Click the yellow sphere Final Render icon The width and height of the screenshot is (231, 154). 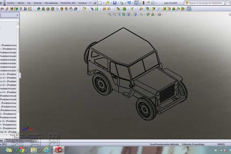pos(62,9)
